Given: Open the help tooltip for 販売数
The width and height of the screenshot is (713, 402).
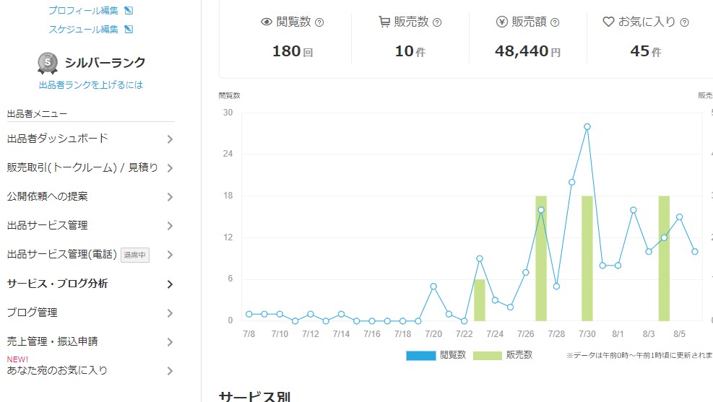Looking at the screenshot, I should click(x=437, y=22).
